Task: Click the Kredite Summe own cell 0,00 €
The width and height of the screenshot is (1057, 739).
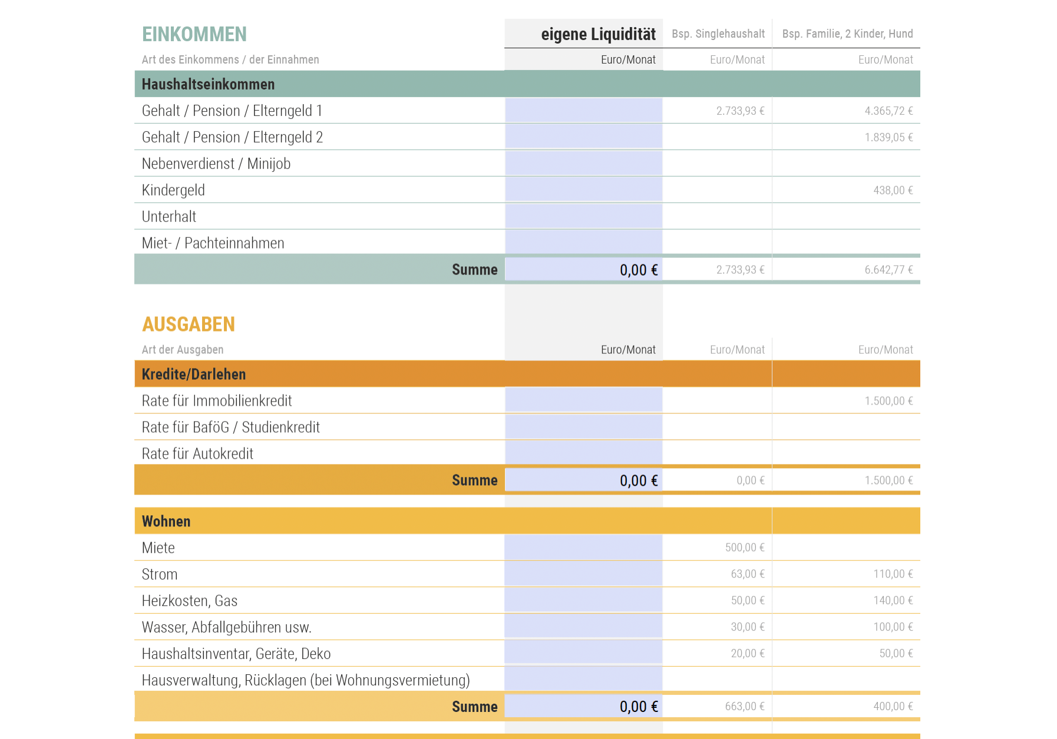Action: (x=583, y=480)
